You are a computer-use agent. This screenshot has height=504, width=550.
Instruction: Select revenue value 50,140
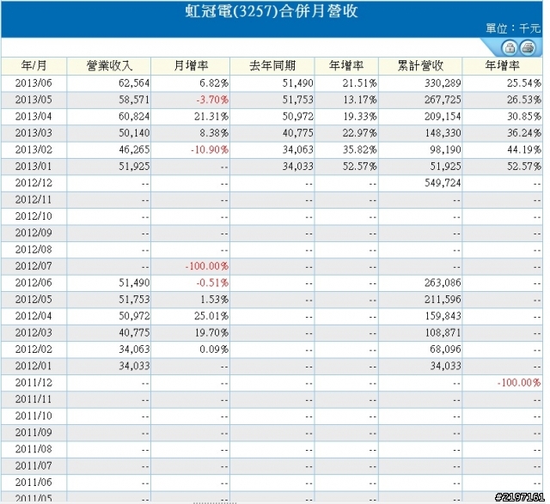point(134,133)
